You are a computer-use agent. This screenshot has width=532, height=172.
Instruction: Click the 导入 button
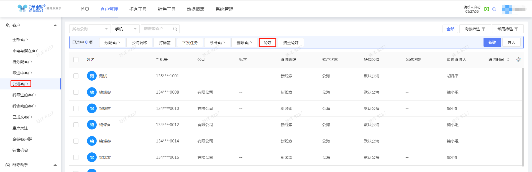(511, 42)
